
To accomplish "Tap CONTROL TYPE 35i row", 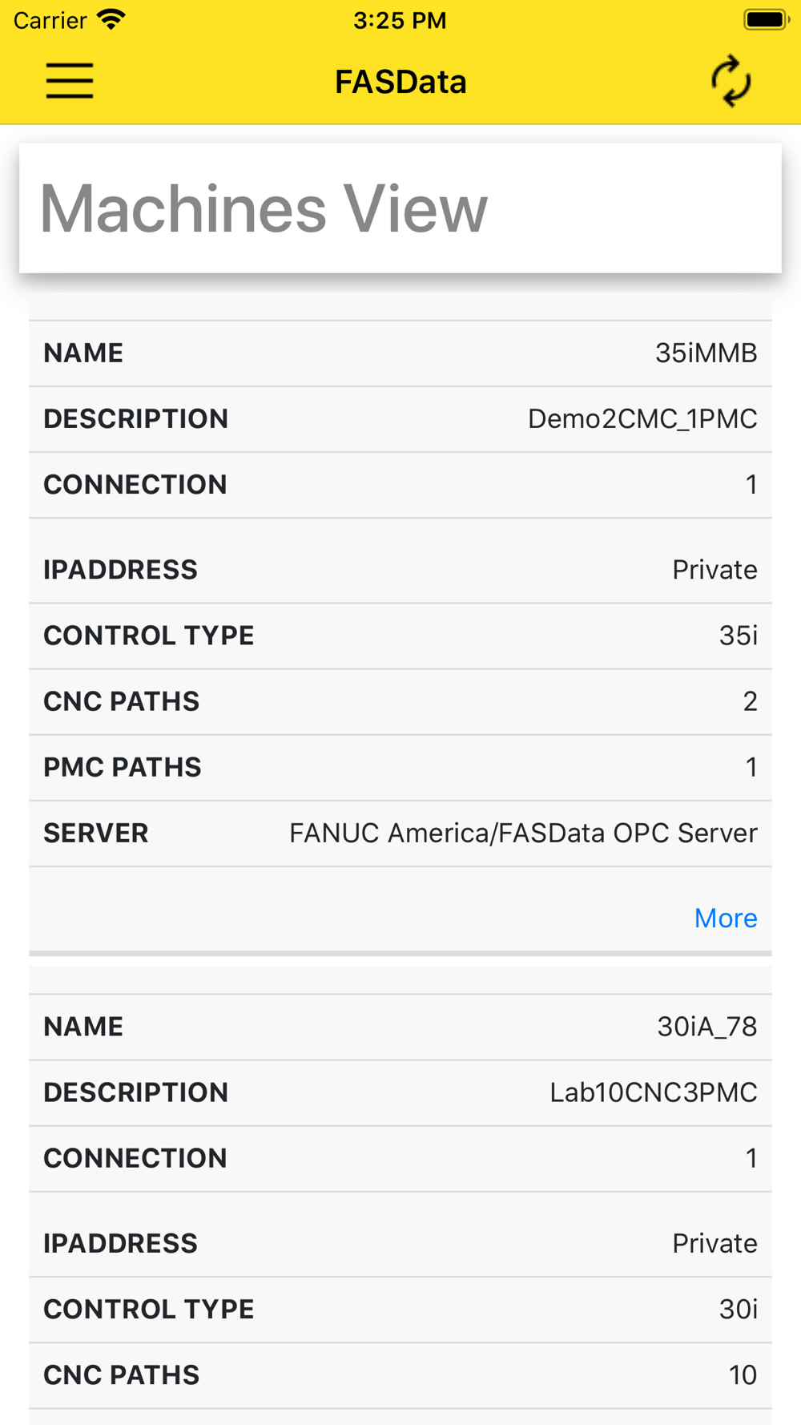I will tap(400, 636).
